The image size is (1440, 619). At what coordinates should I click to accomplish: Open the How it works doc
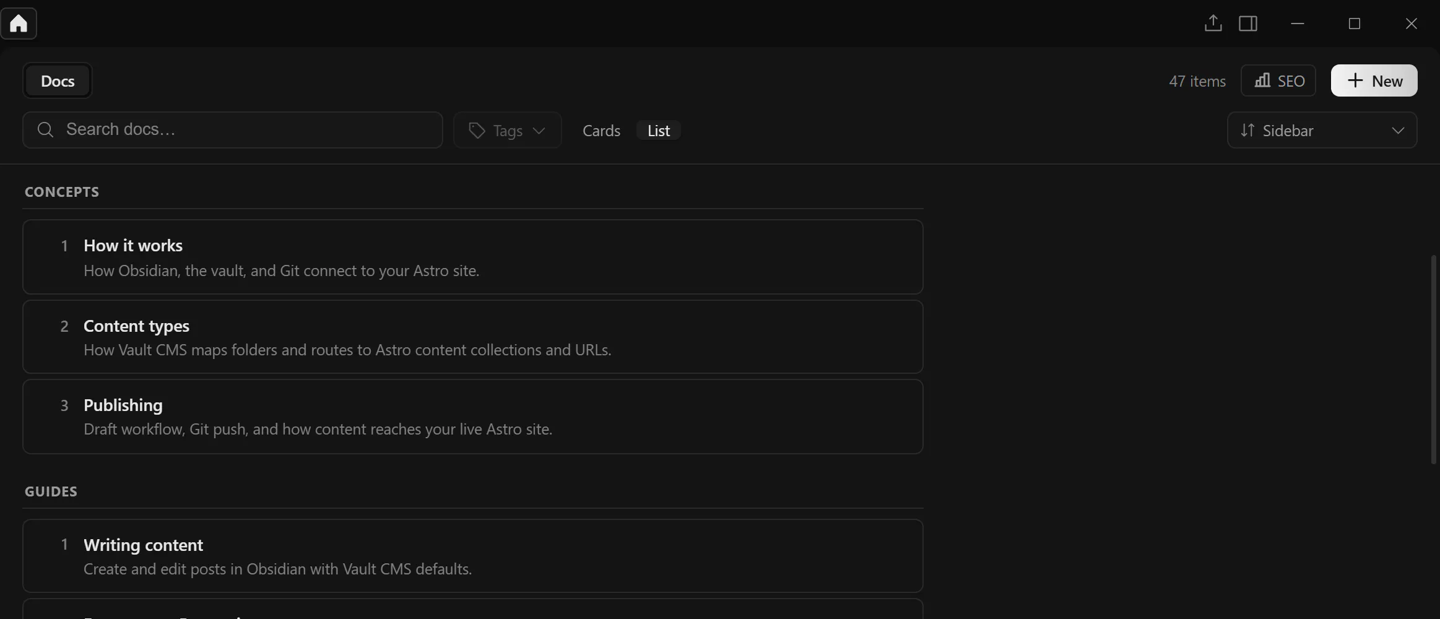tap(473, 257)
